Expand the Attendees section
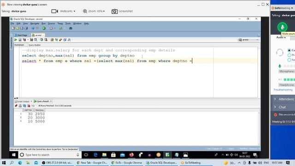 284,99
